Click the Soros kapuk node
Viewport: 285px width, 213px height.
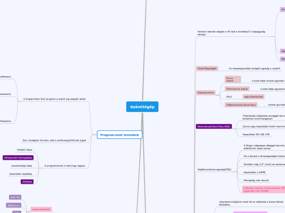click(x=232, y=79)
